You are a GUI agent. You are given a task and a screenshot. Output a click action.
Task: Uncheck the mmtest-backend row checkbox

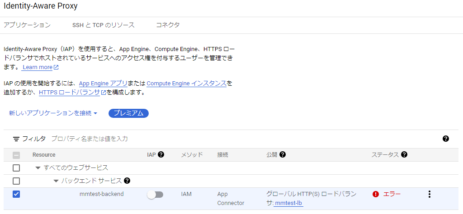pos(16,194)
